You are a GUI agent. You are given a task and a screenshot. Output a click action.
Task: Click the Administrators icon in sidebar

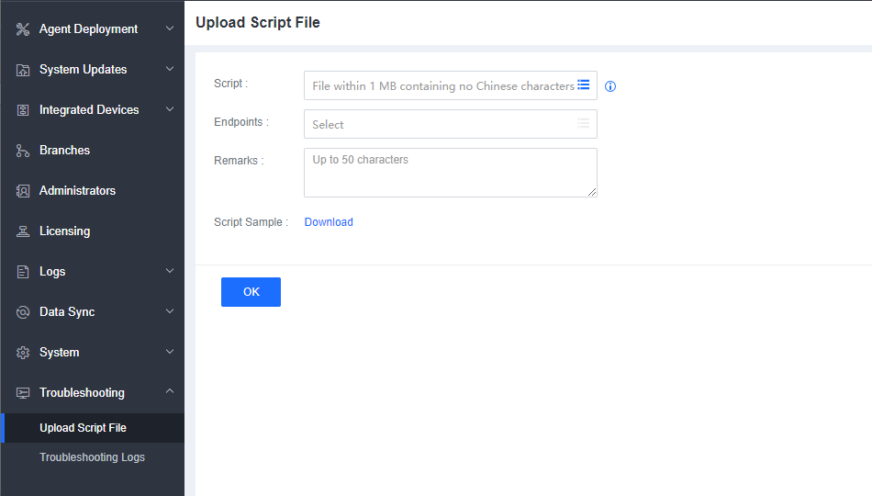pos(23,191)
